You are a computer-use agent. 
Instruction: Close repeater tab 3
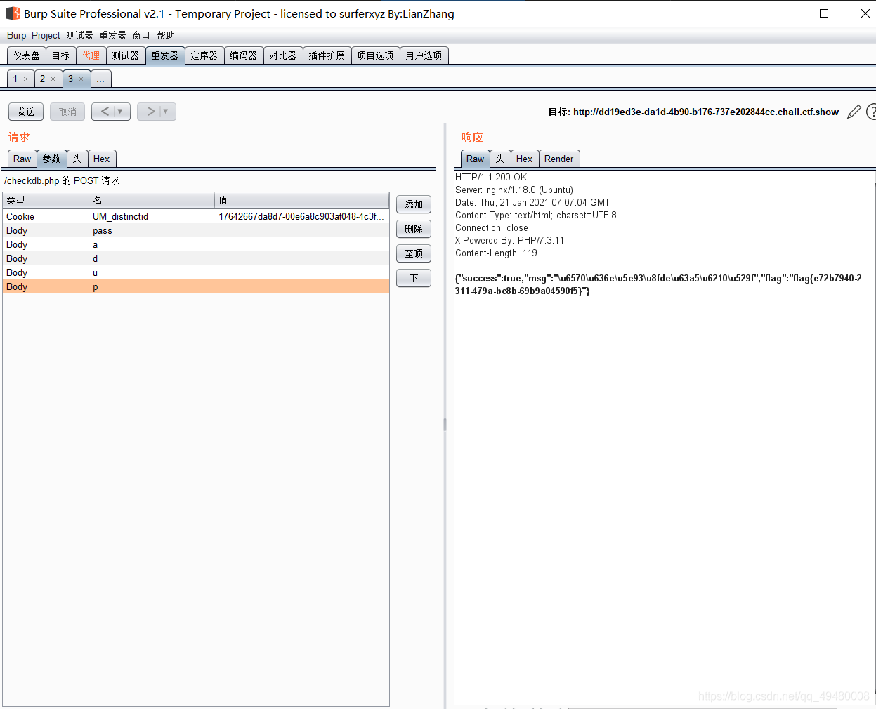tap(81, 79)
